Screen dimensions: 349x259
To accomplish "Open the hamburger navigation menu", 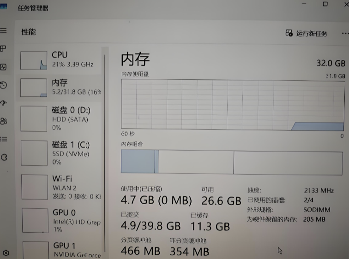I will click(x=3, y=30).
